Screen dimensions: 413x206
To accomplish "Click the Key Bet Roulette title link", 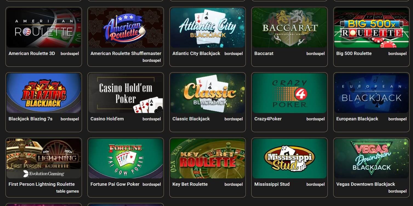I will click(190, 184).
